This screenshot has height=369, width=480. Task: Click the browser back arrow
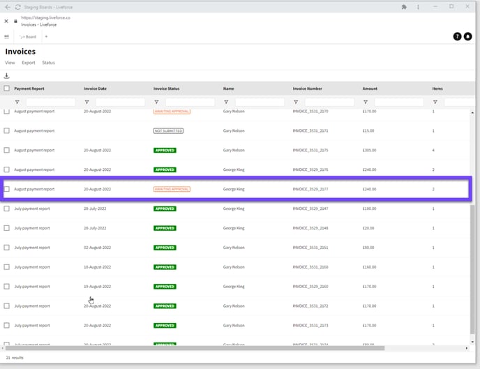click(8, 7)
